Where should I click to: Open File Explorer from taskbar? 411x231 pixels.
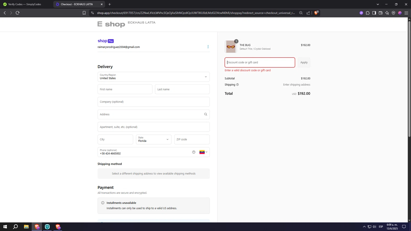tap(26, 227)
